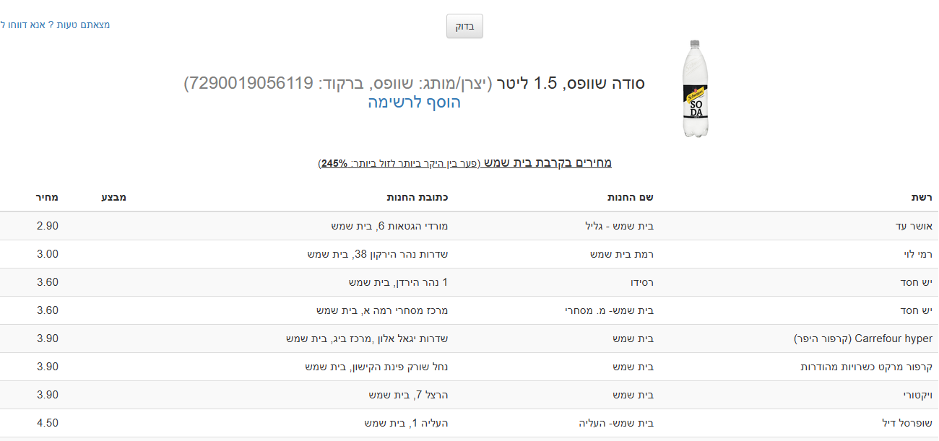Click the "הוסף לרשימה" link
Image resolution: width=939 pixels, height=441 pixels.
pos(414,102)
